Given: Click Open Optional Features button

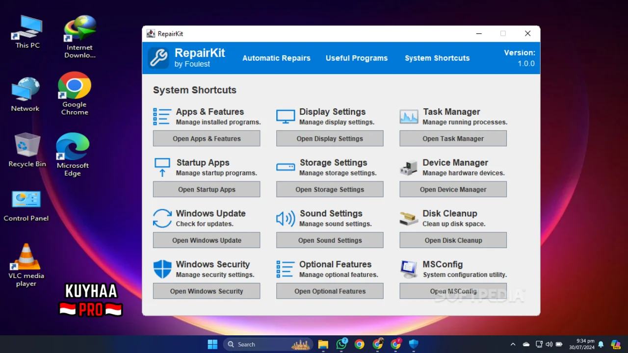Looking at the screenshot, I should 330,291.
